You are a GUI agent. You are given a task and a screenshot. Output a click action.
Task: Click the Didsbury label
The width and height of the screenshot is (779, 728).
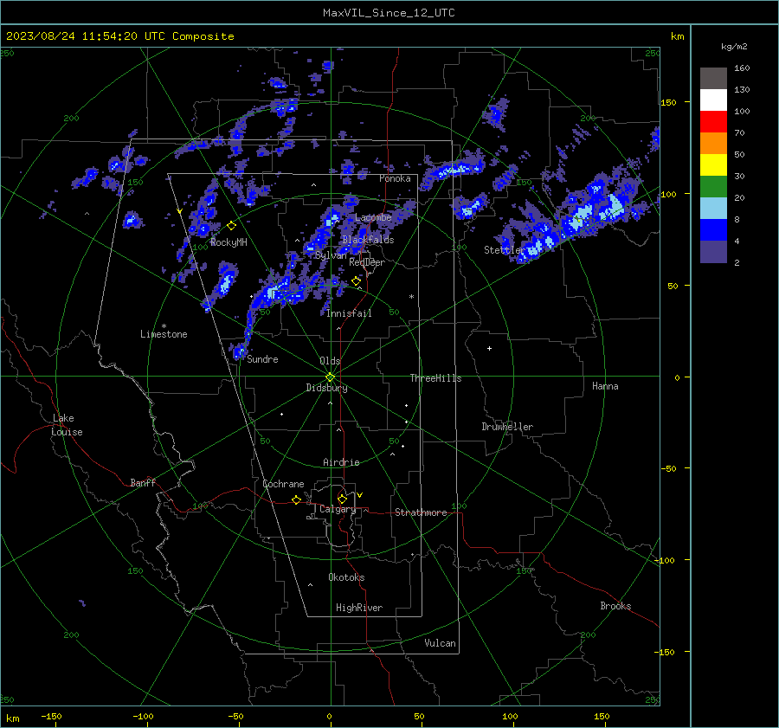coord(326,388)
